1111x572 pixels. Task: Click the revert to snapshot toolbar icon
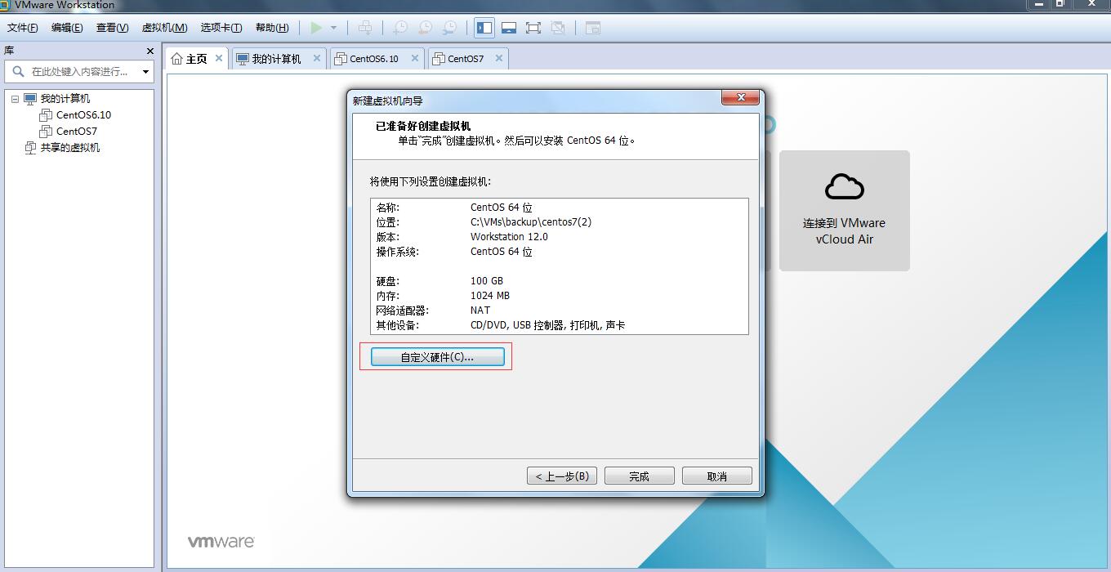coord(425,28)
